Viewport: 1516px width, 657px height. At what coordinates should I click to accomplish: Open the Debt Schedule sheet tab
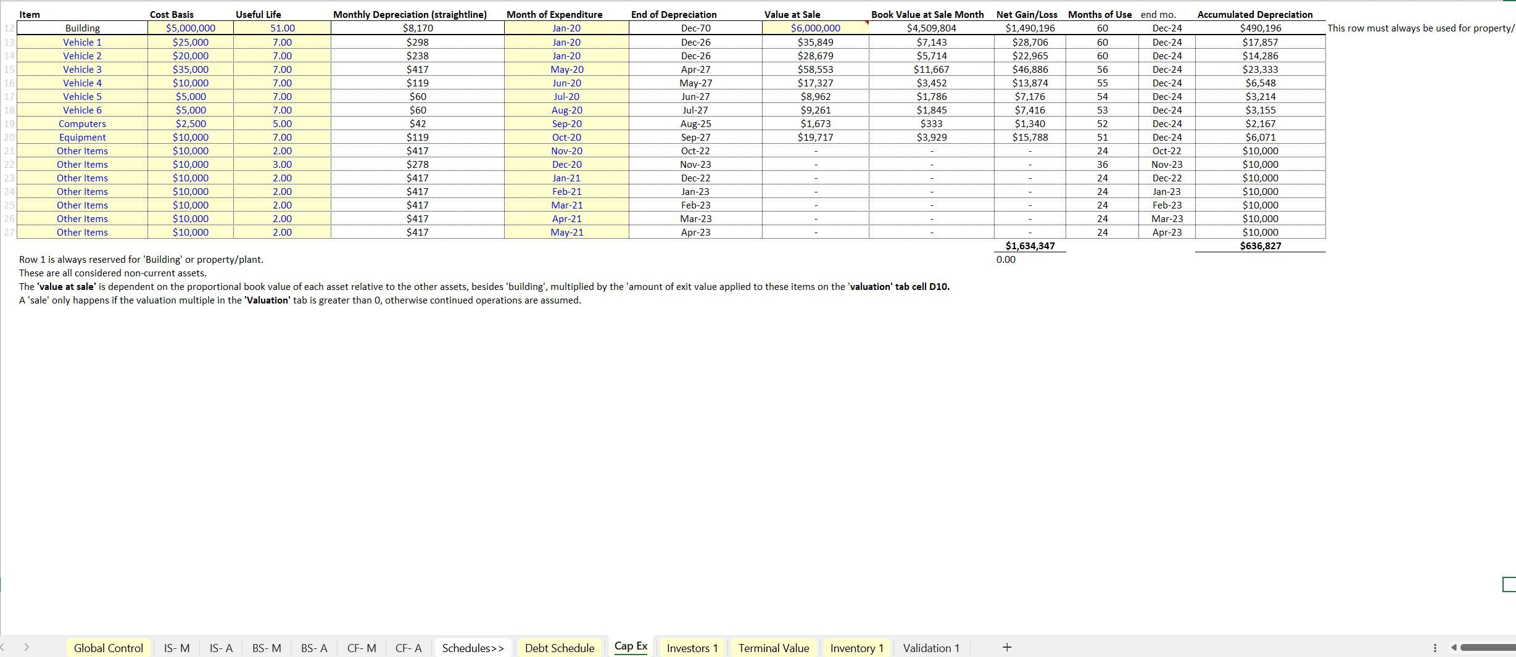[x=560, y=648]
